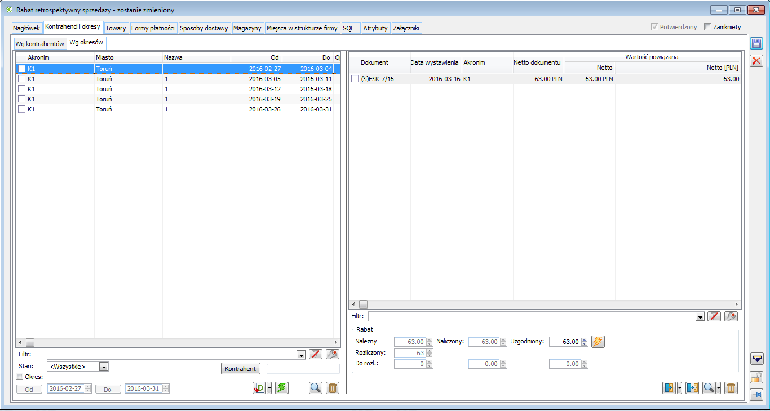Click the double puzzle piece link icon
Image resolution: width=770 pixels, height=411 pixels.
[x=692, y=388]
